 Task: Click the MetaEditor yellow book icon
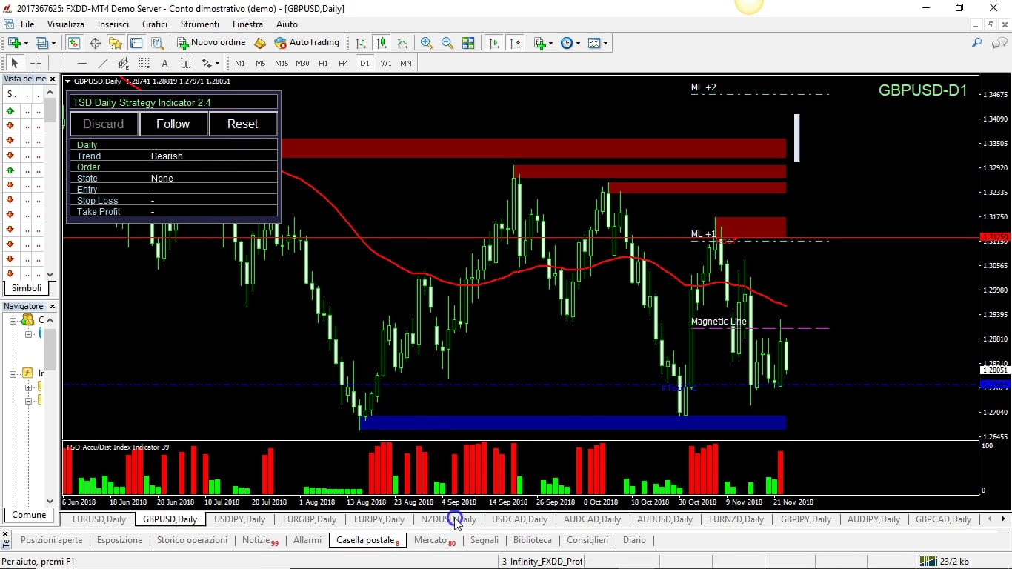(260, 43)
